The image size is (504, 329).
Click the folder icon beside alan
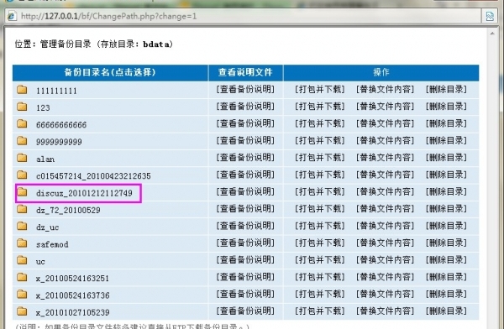pos(22,158)
